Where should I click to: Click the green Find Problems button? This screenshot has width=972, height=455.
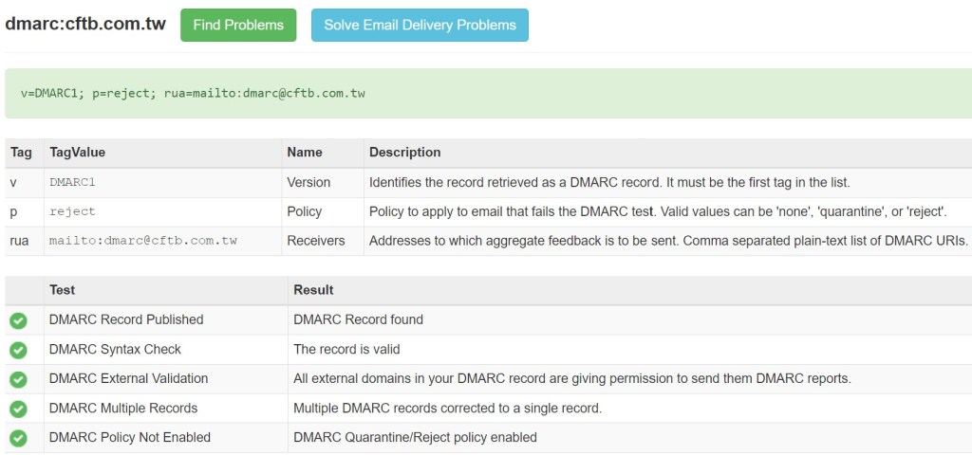pyautogui.click(x=238, y=26)
